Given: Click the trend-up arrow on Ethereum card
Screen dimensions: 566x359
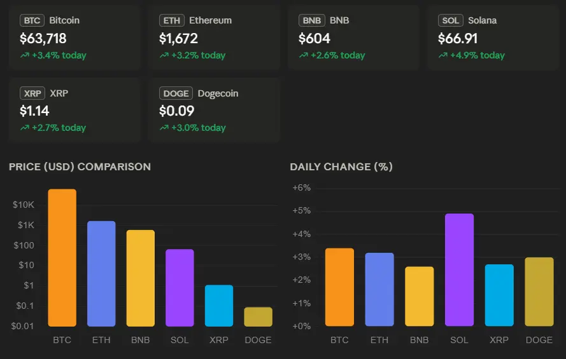Looking at the screenshot, I should (164, 55).
